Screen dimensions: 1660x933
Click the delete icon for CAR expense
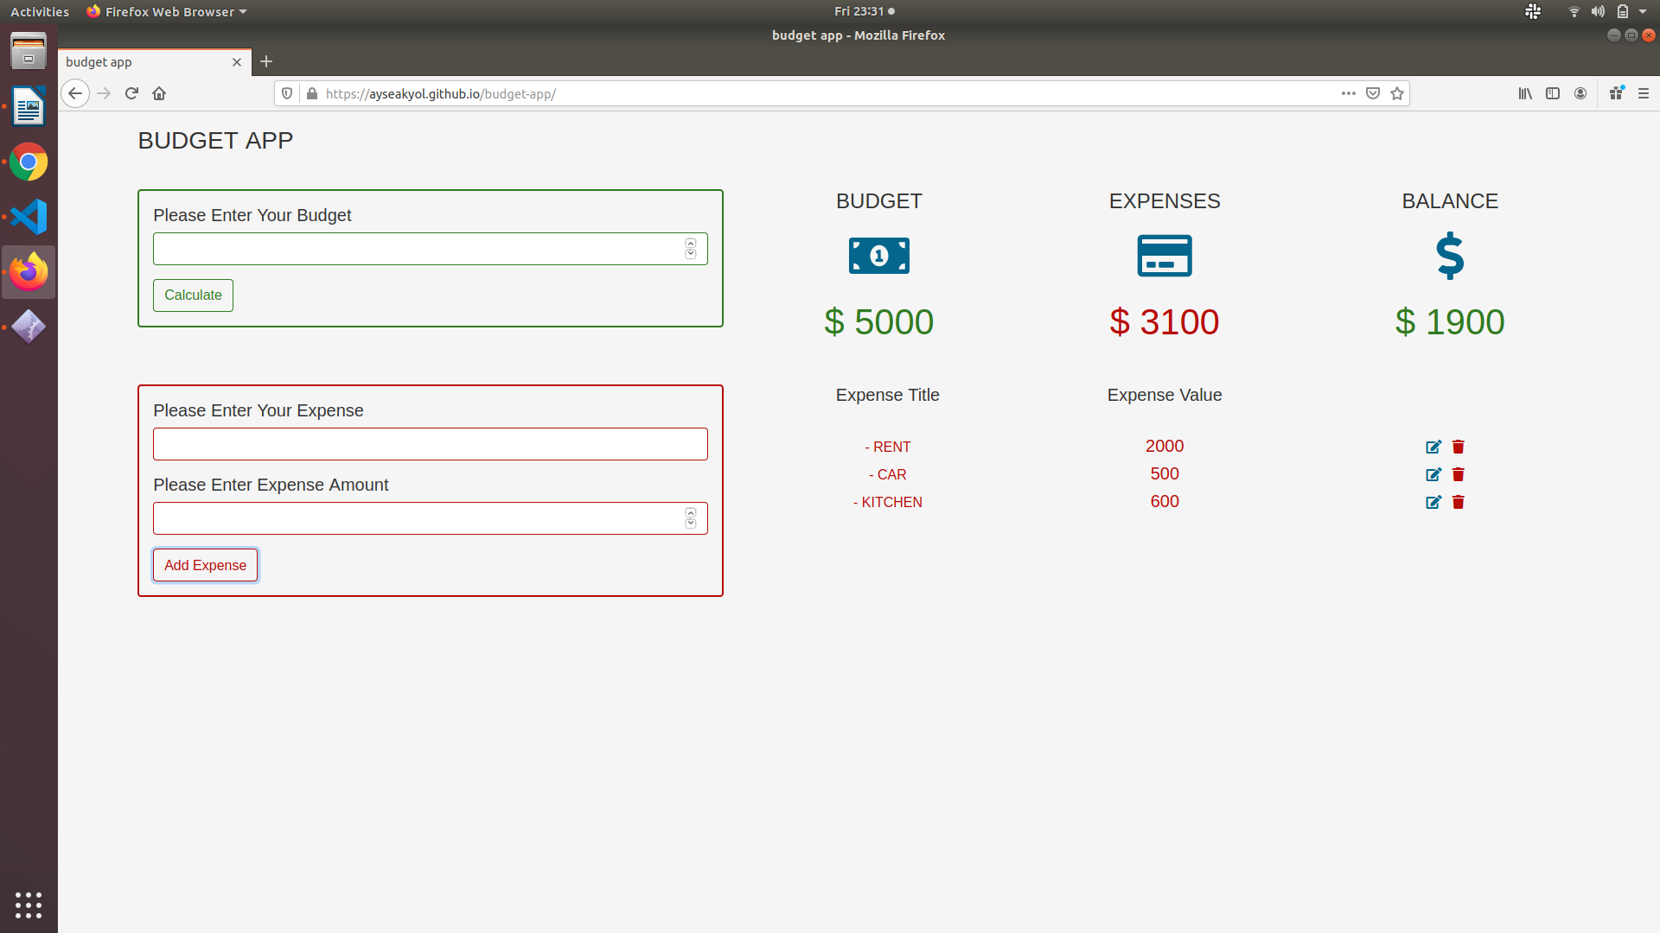tap(1459, 474)
